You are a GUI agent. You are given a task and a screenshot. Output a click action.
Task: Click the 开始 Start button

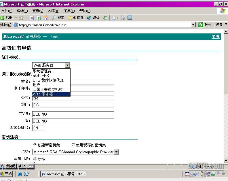point(6,174)
